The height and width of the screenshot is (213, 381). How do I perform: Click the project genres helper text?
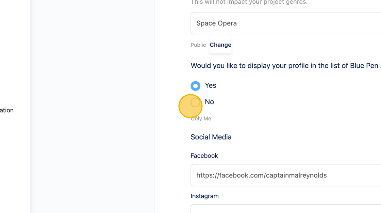pos(249,2)
